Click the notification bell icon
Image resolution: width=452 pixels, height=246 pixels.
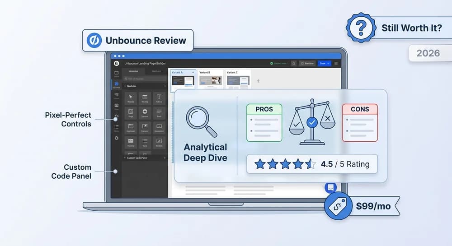(x=294, y=63)
